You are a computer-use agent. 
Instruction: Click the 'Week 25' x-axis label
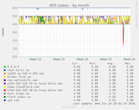(x=106, y=59)
